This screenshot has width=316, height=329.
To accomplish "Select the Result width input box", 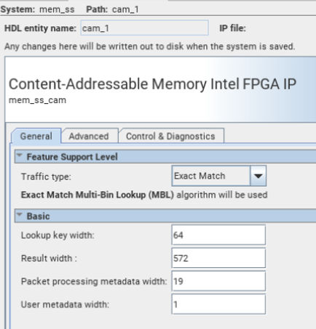I will coord(218,258).
